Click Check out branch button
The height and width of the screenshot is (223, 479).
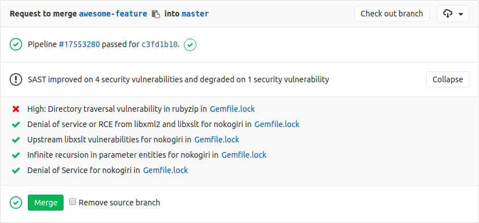392,14
